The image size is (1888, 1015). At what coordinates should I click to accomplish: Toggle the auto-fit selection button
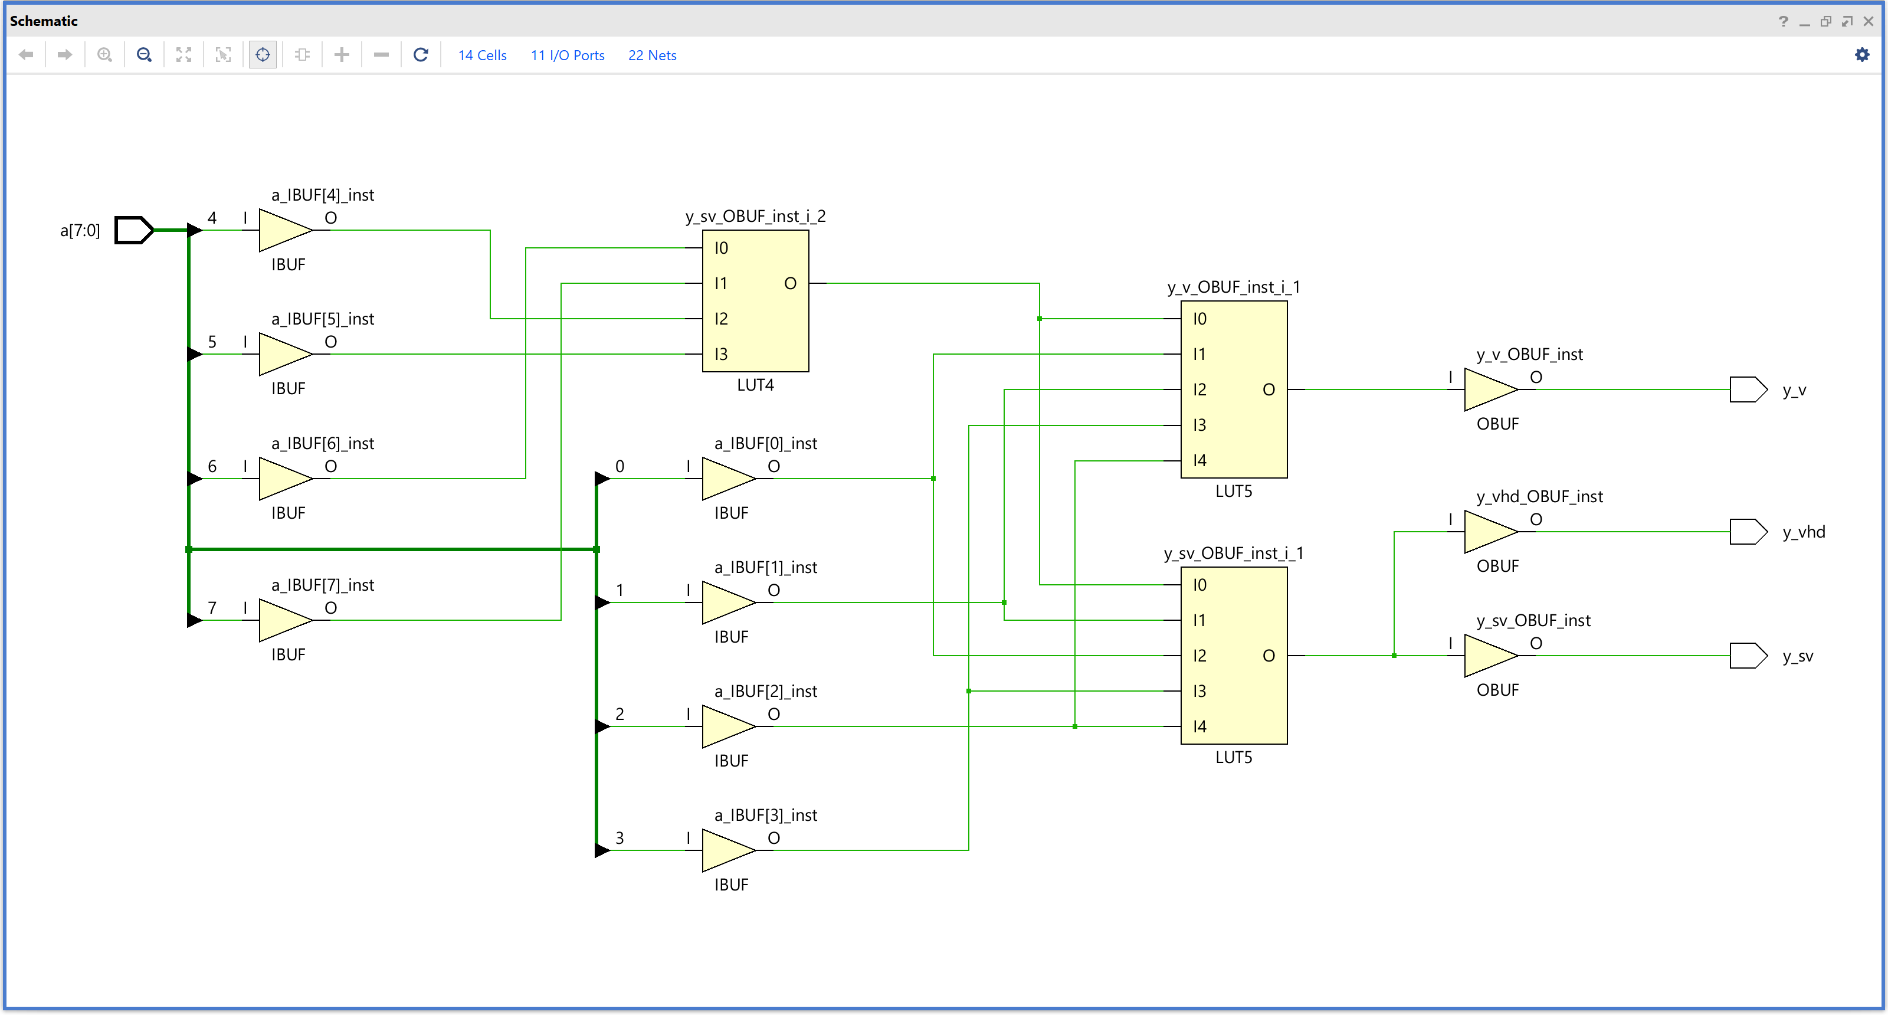[263, 55]
